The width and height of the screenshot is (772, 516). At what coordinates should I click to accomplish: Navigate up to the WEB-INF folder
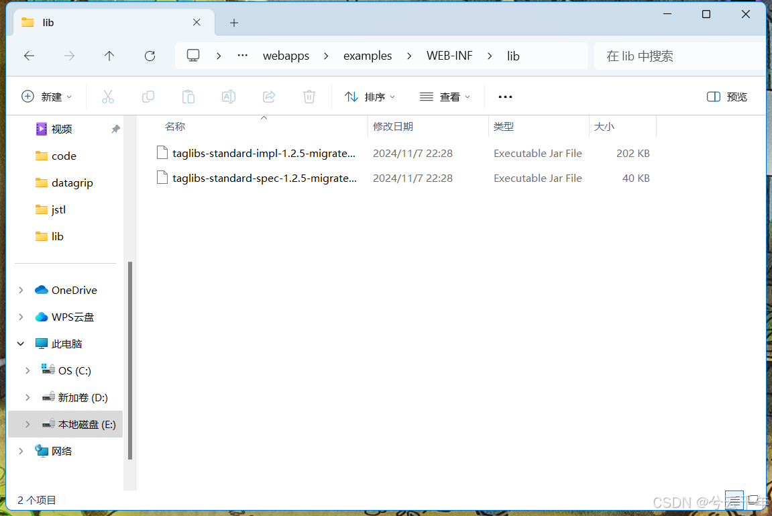pyautogui.click(x=109, y=56)
